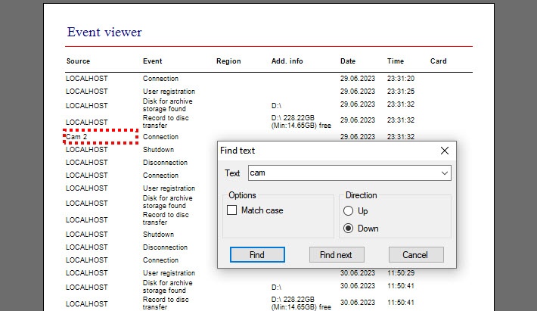The image size is (537, 311).
Task: Enable the Match case checkbox
Action: [232, 210]
